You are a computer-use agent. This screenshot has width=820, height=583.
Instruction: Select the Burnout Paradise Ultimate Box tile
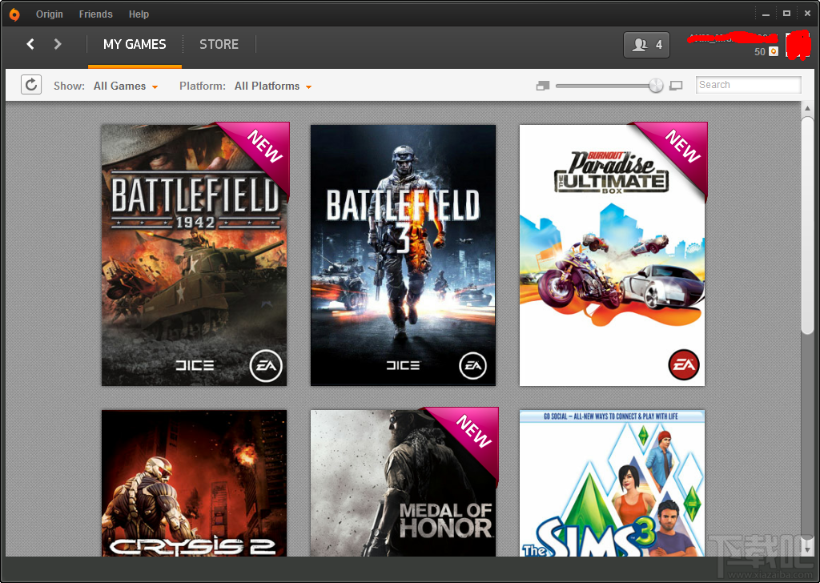tap(612, 255)
